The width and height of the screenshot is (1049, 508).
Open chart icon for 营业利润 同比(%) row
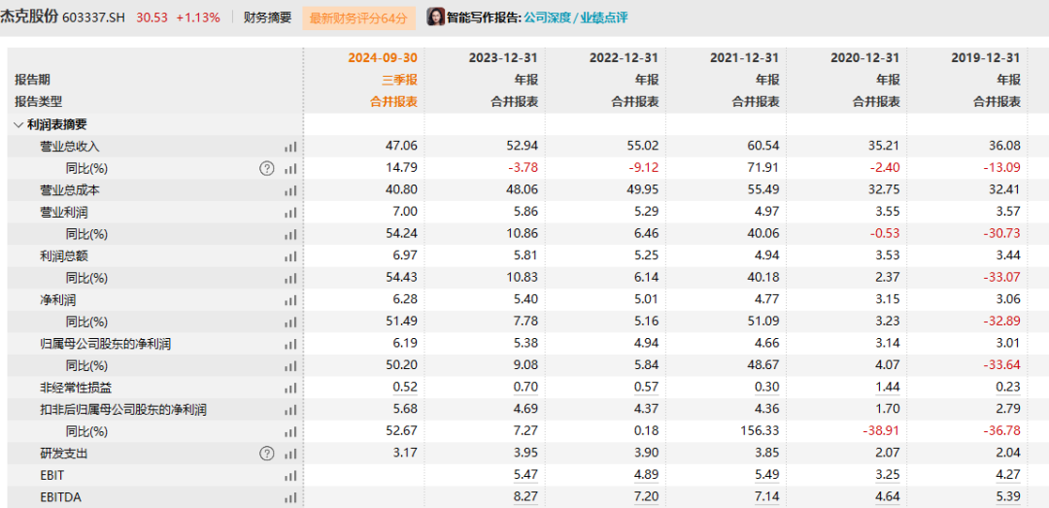click(x=289, y=235)
